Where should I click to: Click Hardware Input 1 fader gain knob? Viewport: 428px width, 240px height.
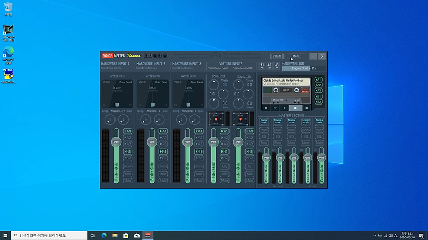tap(116, 142)
